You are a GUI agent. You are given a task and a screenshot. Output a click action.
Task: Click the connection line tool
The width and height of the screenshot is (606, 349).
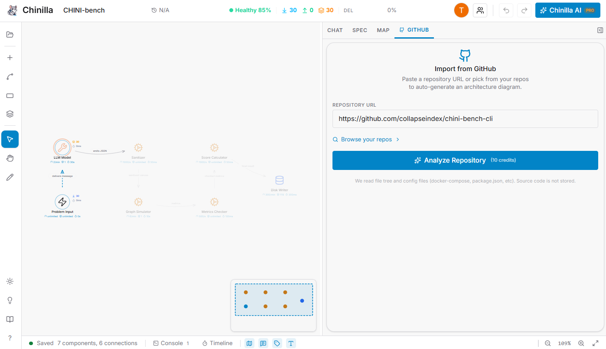[x=10, y=77]
